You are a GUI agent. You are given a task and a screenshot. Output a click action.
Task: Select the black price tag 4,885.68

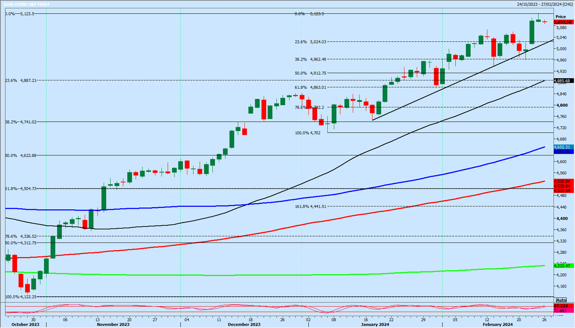pos(563,81)
